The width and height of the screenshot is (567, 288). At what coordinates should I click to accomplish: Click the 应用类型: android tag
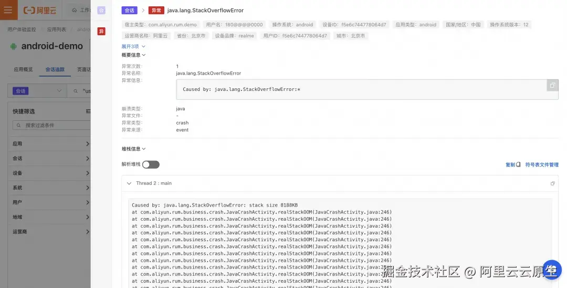pos(416,25)
